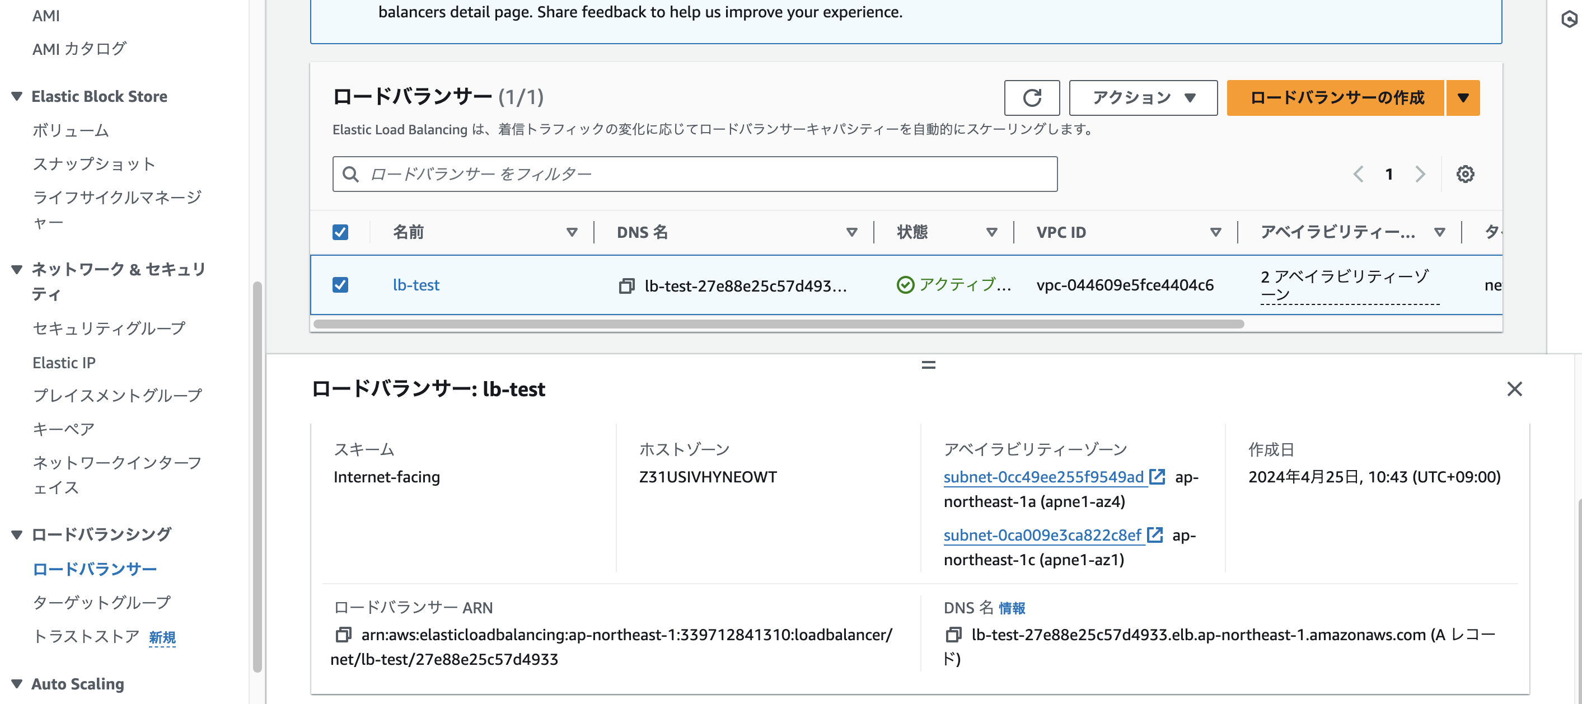Click the sidebar vertical scrollbar
Screen dimensions: 1582x704
pyautogui.click(x=258, y=477)
